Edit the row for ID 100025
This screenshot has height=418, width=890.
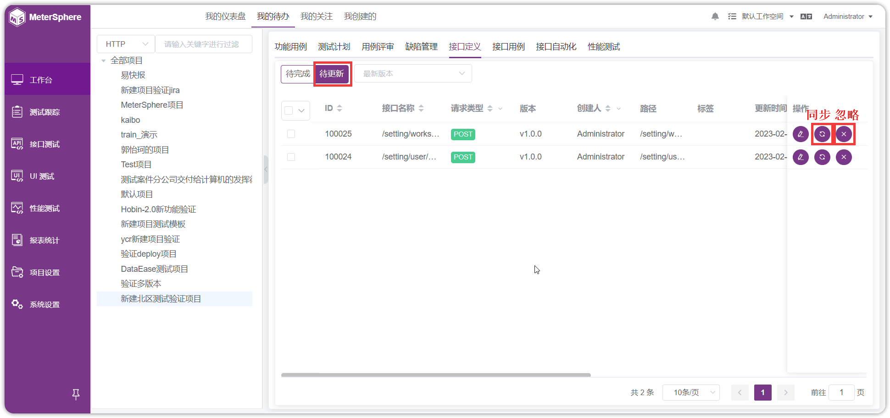801,134
